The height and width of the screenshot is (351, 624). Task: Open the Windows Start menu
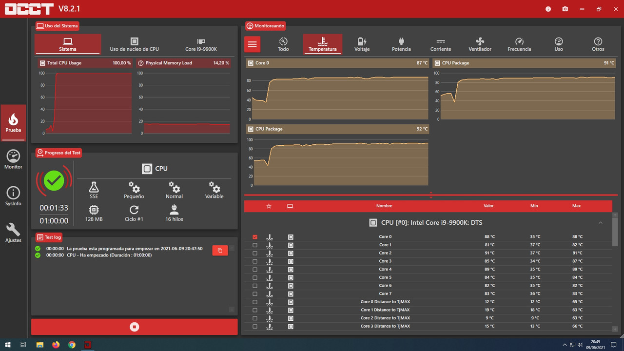coord(8,345)
